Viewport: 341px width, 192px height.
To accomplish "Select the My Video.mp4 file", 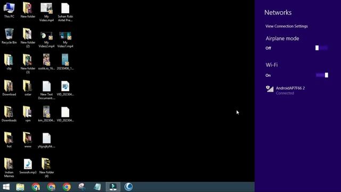I will (46, 12).
